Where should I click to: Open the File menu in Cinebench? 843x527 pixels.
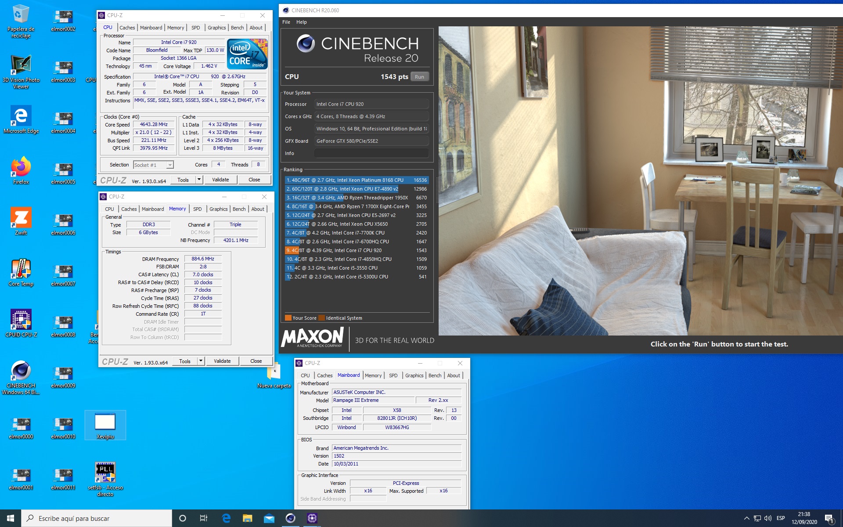[286, 22]
